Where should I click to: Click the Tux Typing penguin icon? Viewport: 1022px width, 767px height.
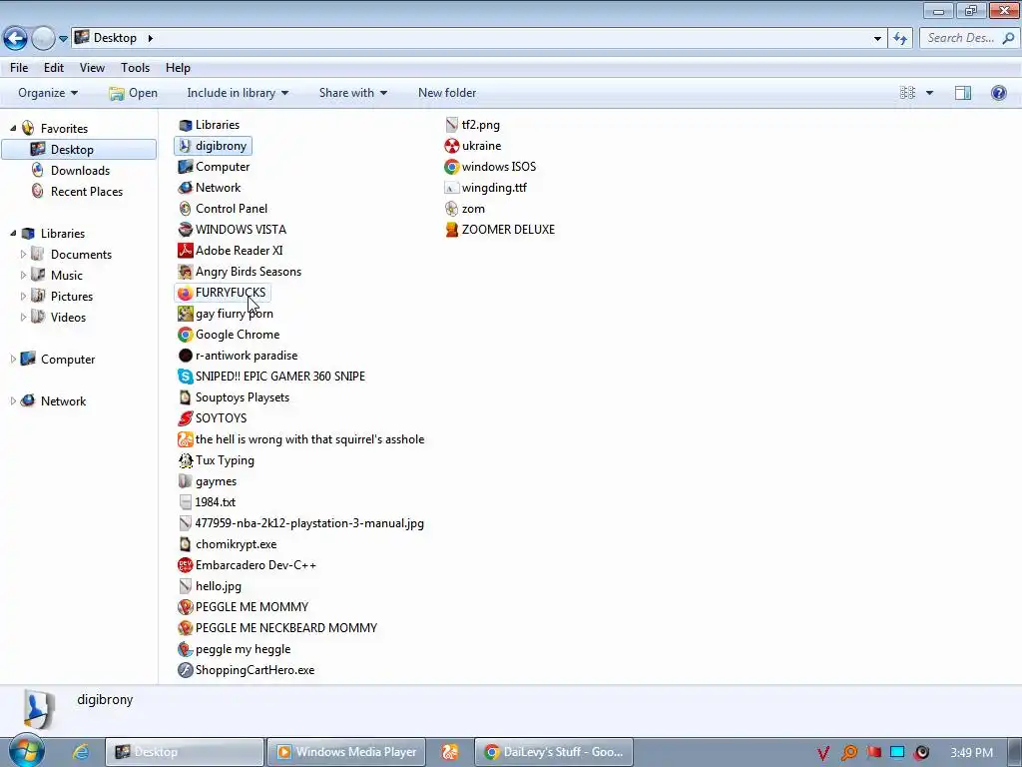(x=185, y=460)
